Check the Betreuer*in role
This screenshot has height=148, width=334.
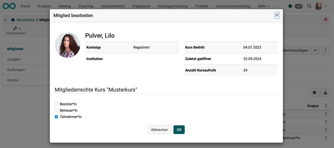[56, 110]
